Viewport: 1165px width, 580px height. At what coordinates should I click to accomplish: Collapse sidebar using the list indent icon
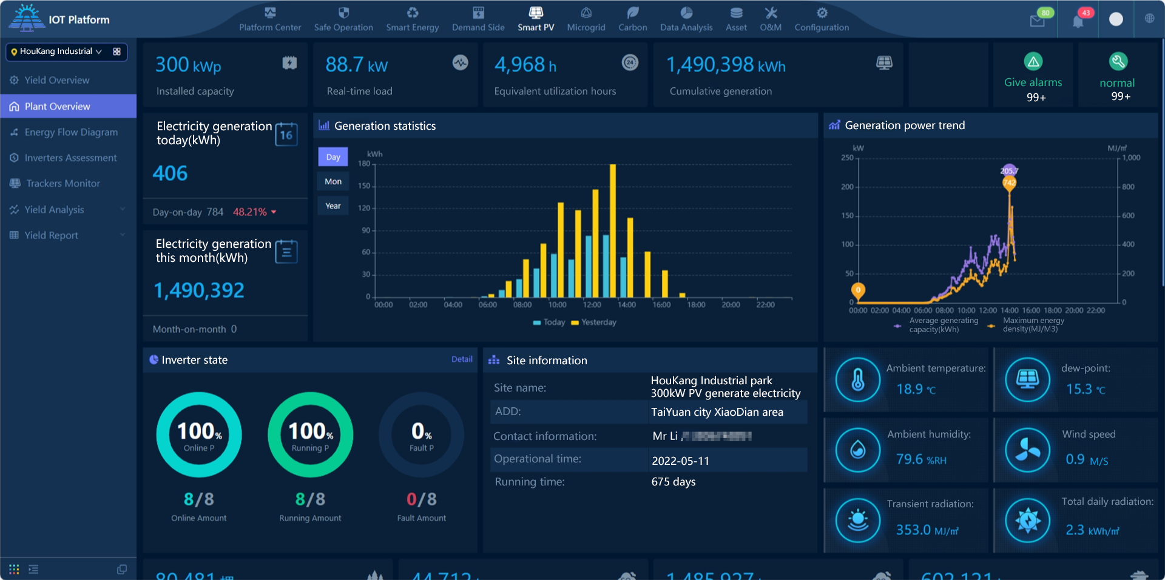point(33,569)
